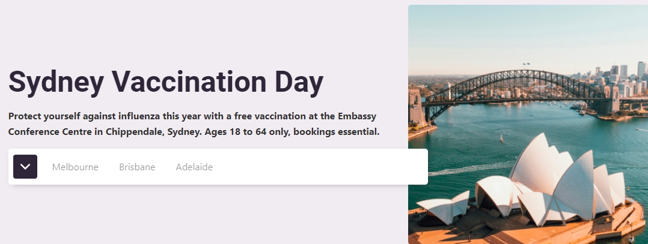648x244 pixels.
Task: Click the Sydney Vaccination Day heading
Action: tap(166, 82)
